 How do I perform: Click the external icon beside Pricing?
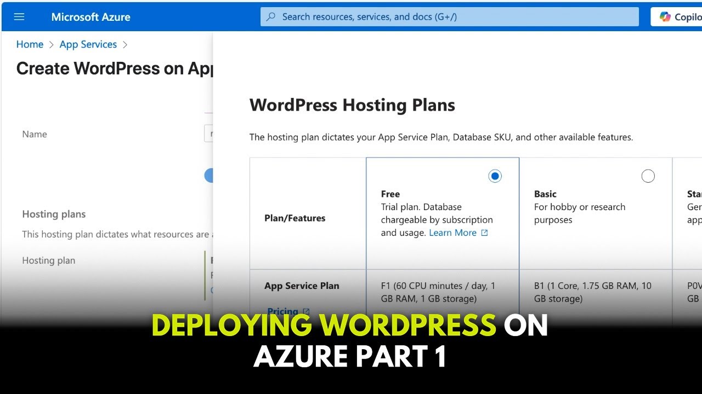[306, 312]
